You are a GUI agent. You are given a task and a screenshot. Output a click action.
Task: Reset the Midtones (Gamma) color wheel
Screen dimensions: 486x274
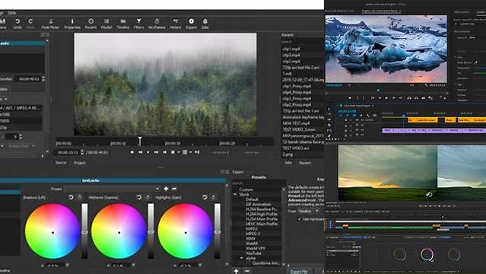click(x=139, y=197)
